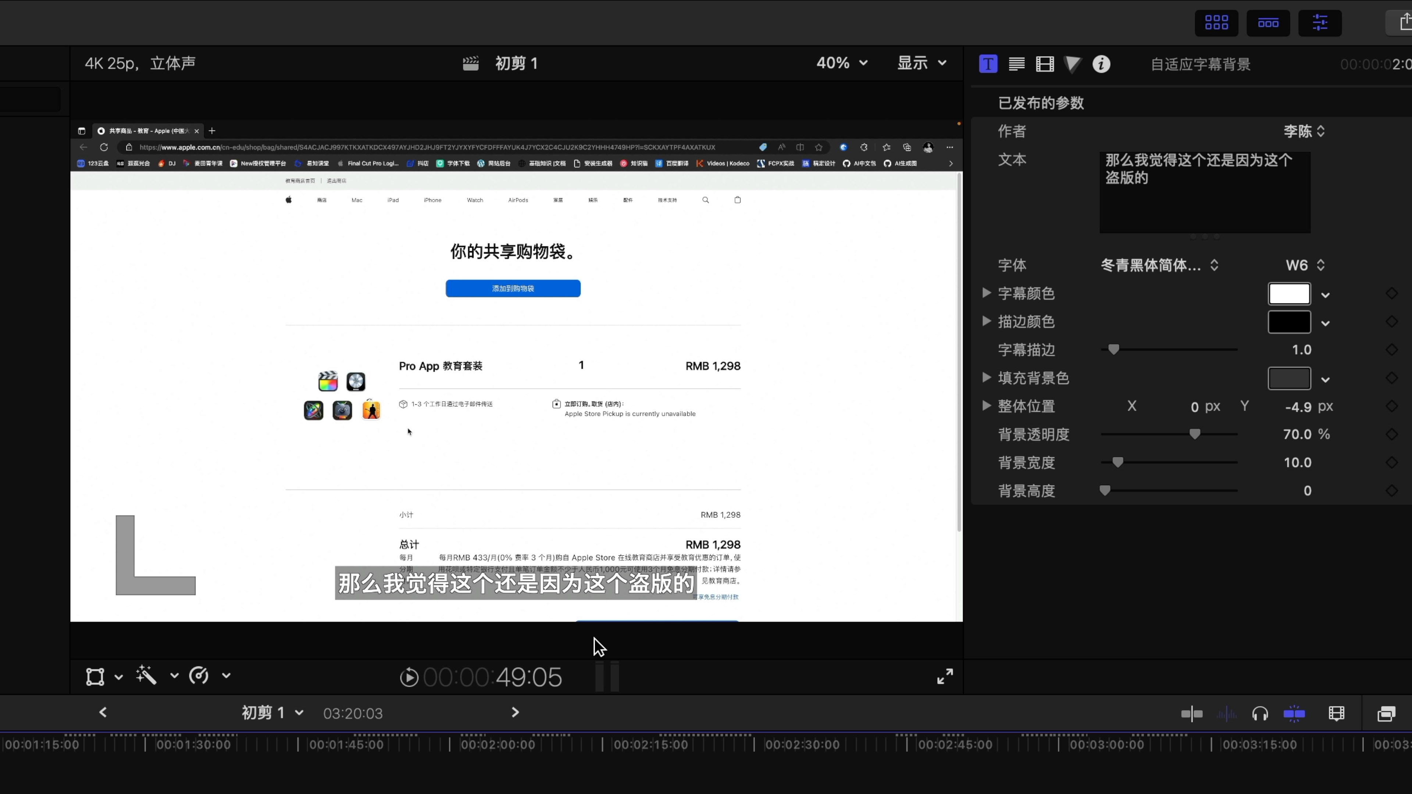The width and height of the screenshot is (1412, 794).
Task: Add keyframe for 背景宽度
Action: pyautogui.click(x=1392, y=462)
